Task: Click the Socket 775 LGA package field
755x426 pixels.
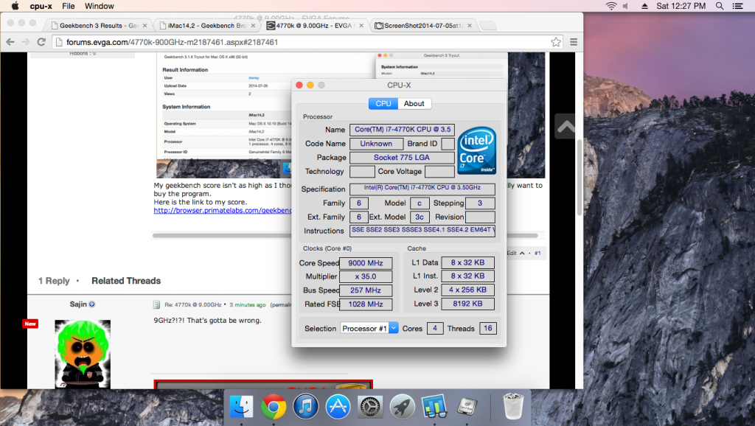Action: click(x=402, y=158)
